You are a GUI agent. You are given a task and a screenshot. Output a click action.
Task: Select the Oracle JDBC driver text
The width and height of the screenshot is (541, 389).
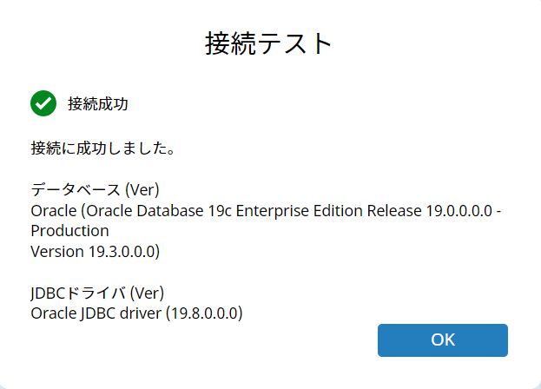[96, 313]
